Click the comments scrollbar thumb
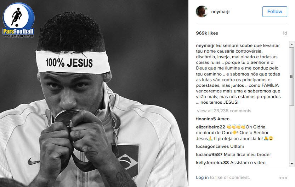The image size is (295, 187). pos(292,77)
